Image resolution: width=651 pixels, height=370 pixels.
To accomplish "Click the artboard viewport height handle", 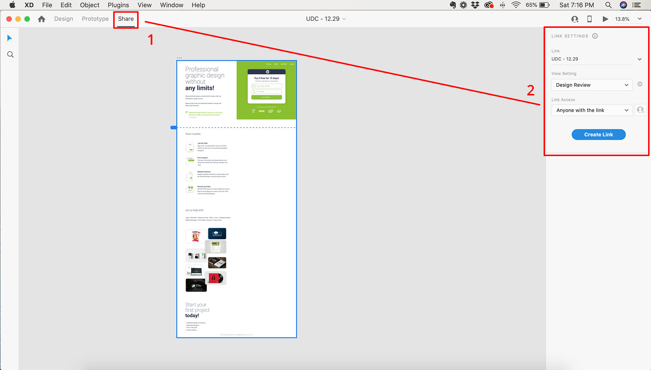I will coord(174,128).
